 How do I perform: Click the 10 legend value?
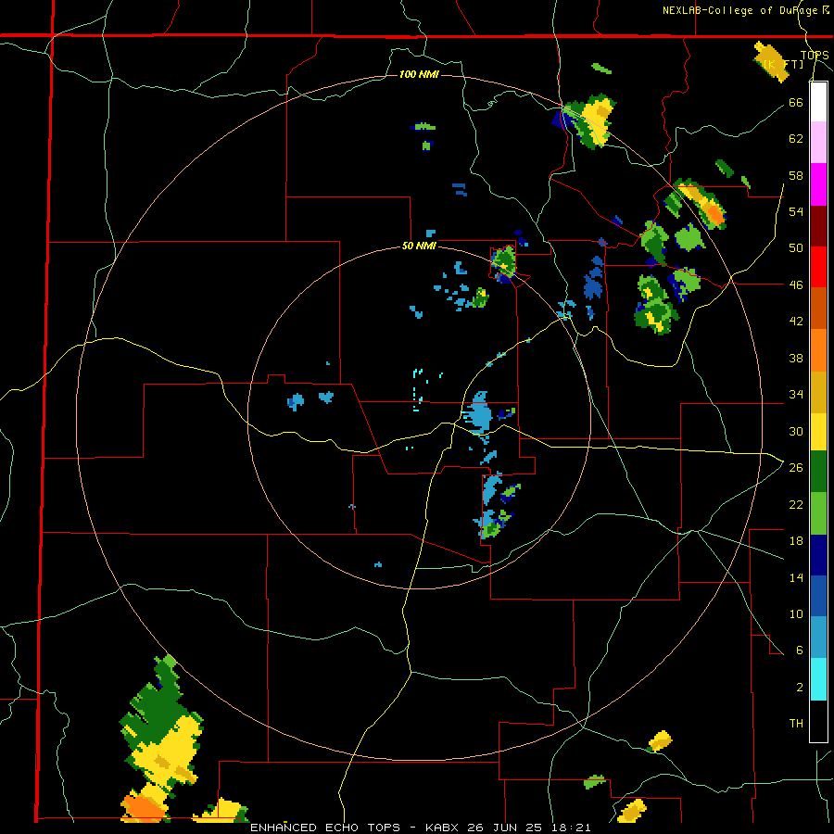click(x=796, y=613)
